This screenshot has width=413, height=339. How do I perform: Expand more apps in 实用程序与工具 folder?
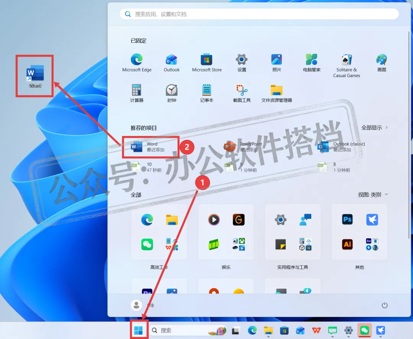point(306,244)
